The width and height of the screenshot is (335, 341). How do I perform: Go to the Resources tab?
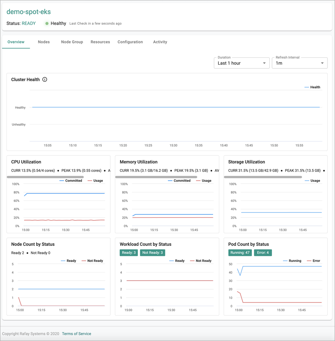[100, 42]
